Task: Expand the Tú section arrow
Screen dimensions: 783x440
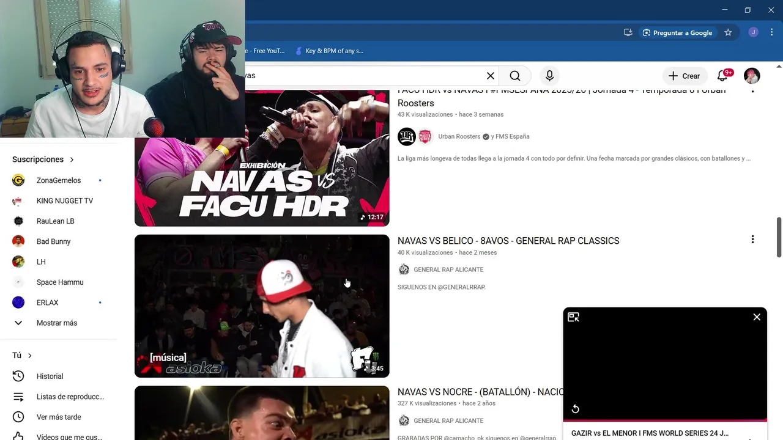Action: [29, 356]
